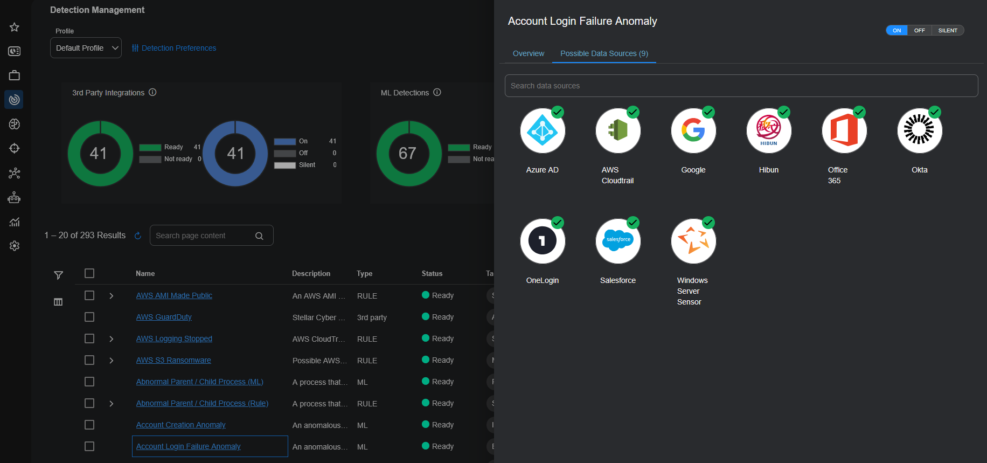Select the Salesforce data source icon
987x463 pixels.
[x=617, y=241]
